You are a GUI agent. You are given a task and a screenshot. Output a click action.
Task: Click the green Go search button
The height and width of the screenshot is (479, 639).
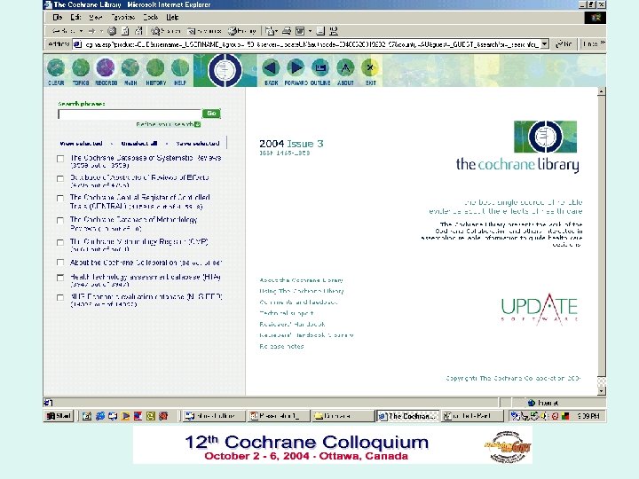click(211, 114)
